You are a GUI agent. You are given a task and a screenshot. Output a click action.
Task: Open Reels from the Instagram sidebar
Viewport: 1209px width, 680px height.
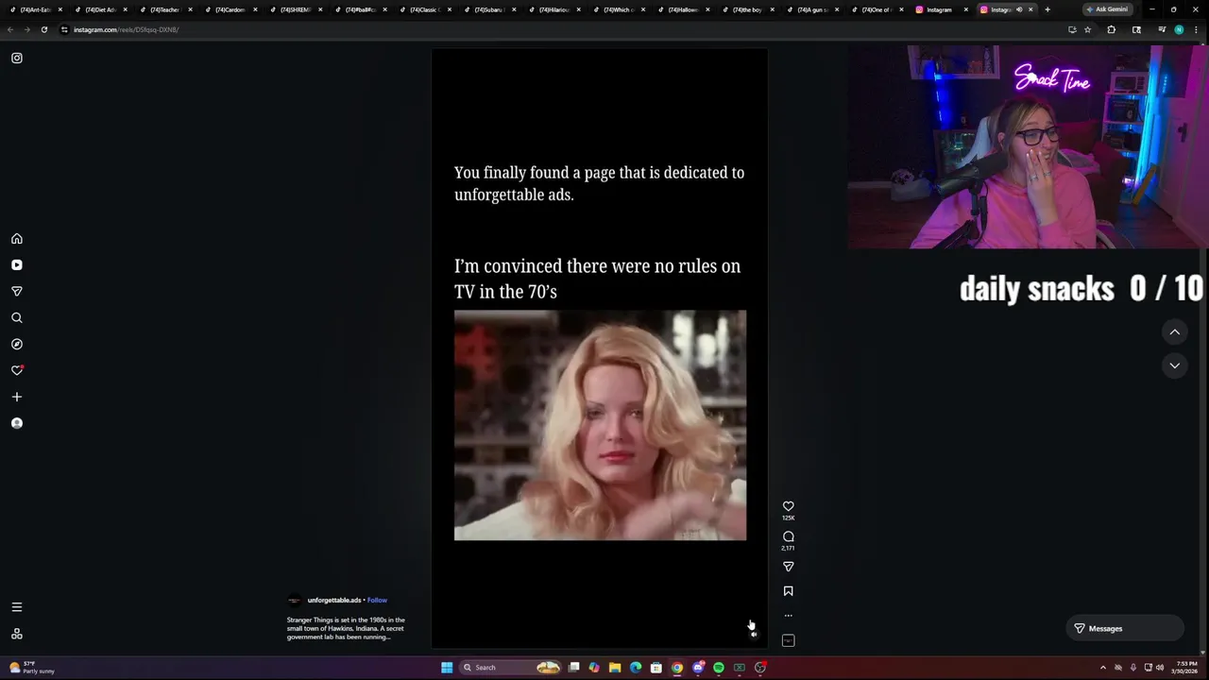[x=17, y=265]
